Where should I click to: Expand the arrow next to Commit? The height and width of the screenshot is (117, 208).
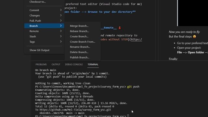[61, 10]
